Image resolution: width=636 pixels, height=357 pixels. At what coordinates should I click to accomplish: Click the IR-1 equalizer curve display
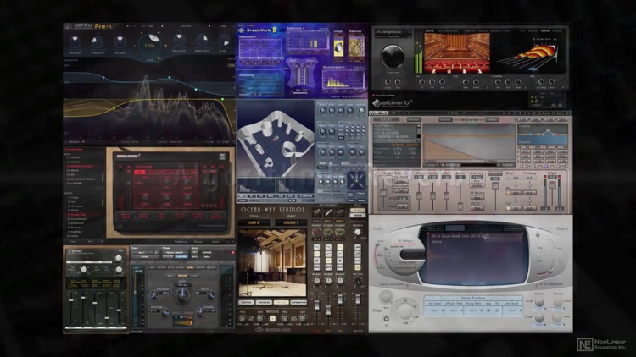click(543, 135)
